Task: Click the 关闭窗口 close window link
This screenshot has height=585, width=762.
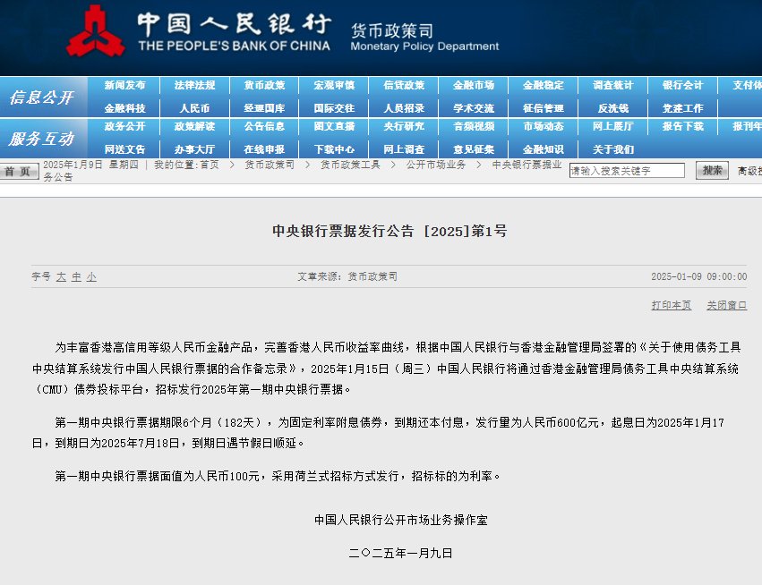Action: click(726, 305)
